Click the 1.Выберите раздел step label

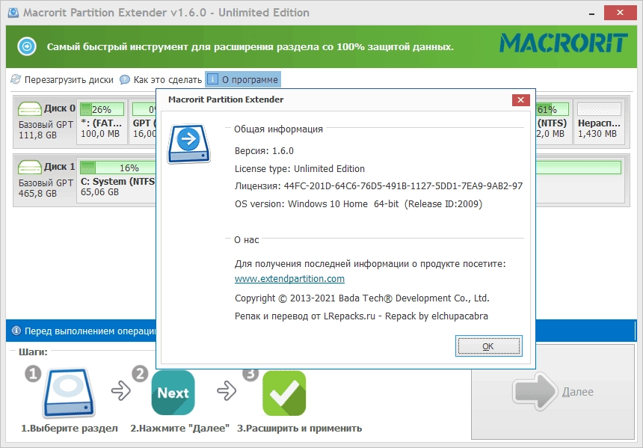70,429
